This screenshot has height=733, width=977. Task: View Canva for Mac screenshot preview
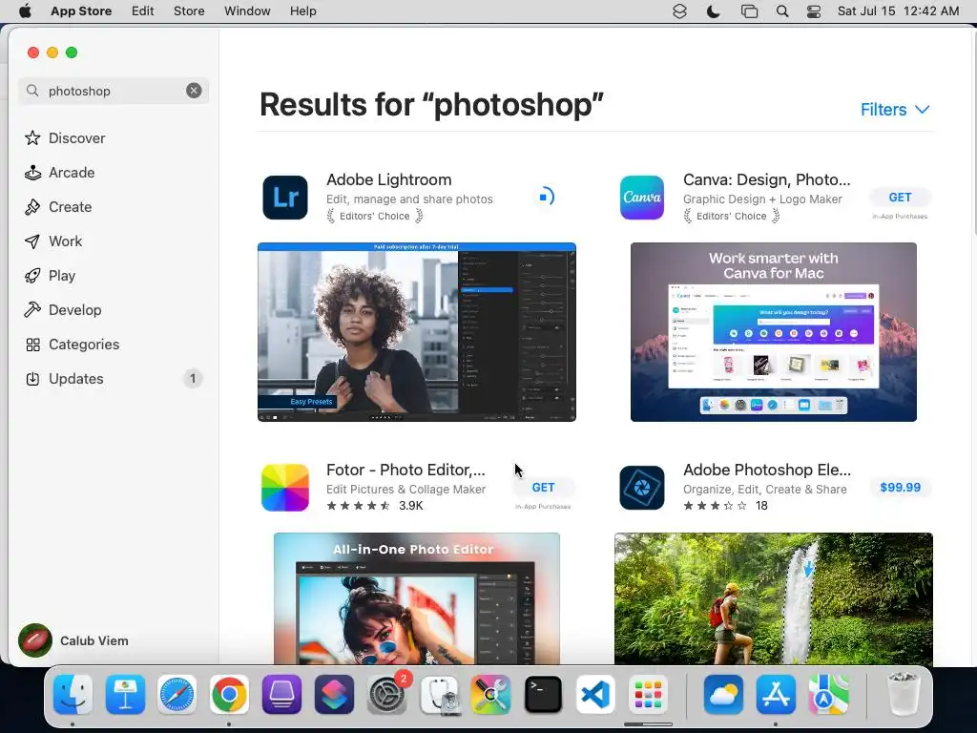coord(773,332)
